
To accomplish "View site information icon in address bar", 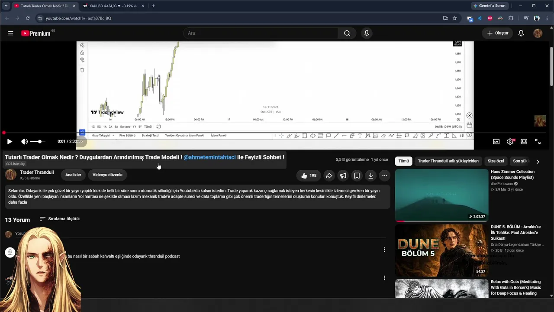I will tap(40, 18).
